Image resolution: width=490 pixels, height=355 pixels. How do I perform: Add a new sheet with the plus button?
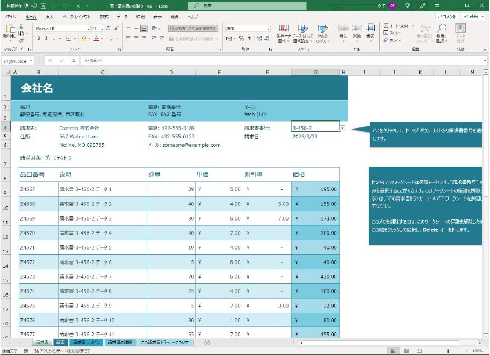pyautogui.click(x=207, y=343)
